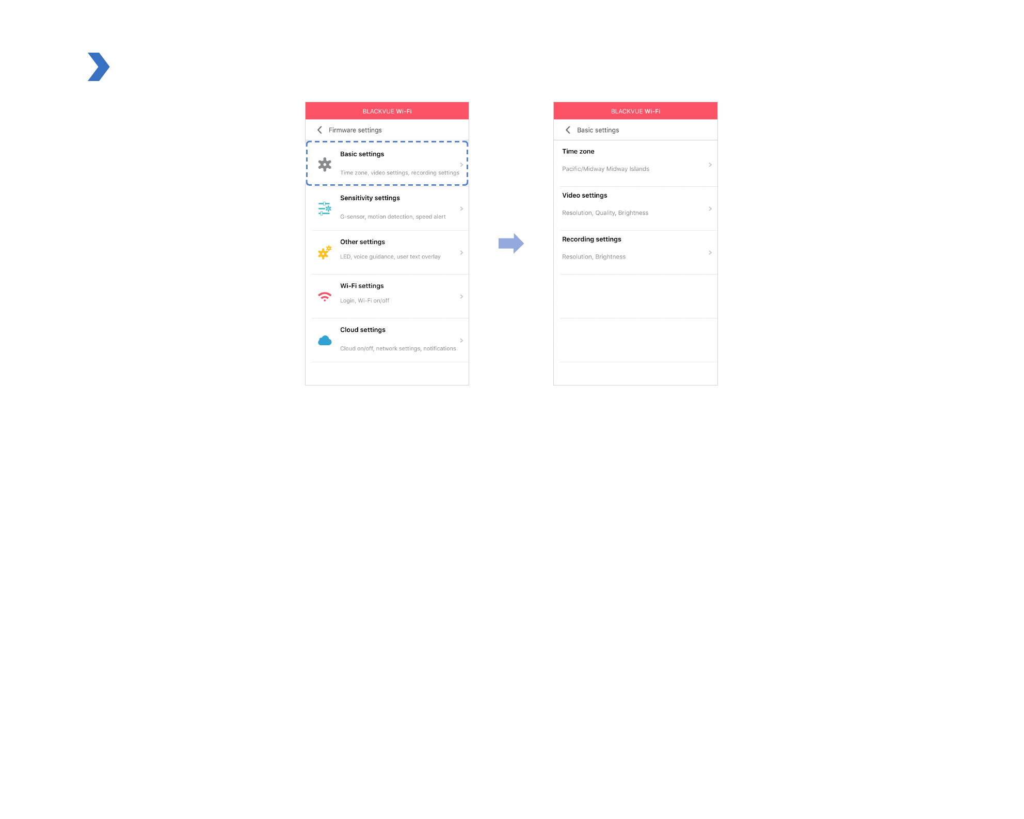Click the red Wi-Fi signal icon
This screenshot has width=1024, height=819.
(x=325, y=297)
